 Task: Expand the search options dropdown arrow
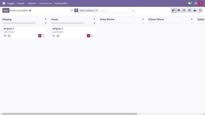[133, 11]
